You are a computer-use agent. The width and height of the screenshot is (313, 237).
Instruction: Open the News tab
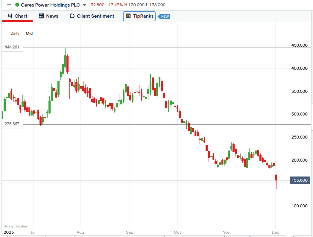pos(48,16)
